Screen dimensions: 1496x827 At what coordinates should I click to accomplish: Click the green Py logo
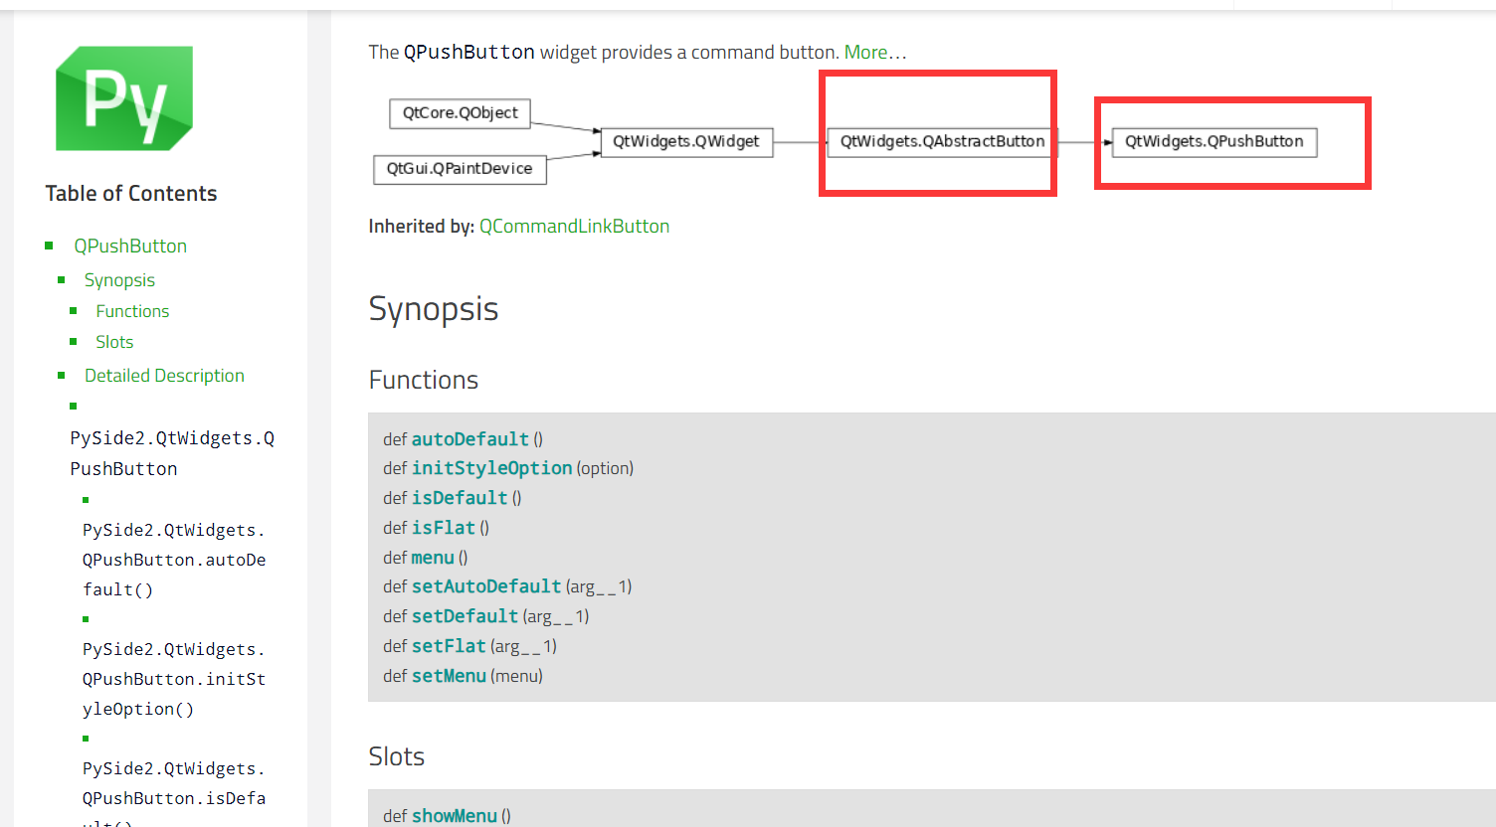124,98
